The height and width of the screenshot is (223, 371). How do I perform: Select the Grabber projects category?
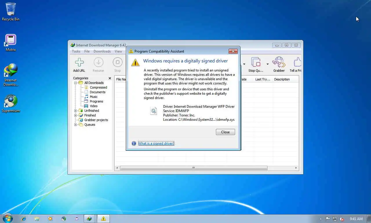point(96,120)
